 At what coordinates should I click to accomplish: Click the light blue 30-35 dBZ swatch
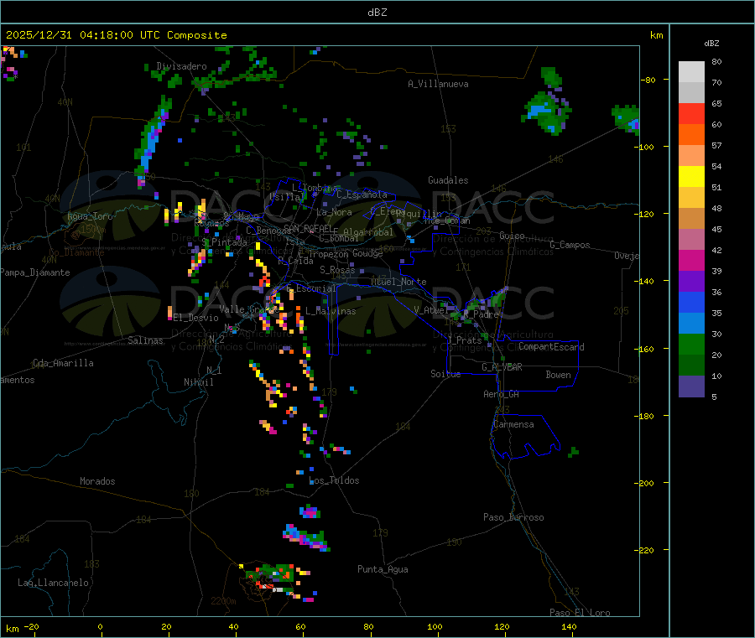tap(691, 324)
